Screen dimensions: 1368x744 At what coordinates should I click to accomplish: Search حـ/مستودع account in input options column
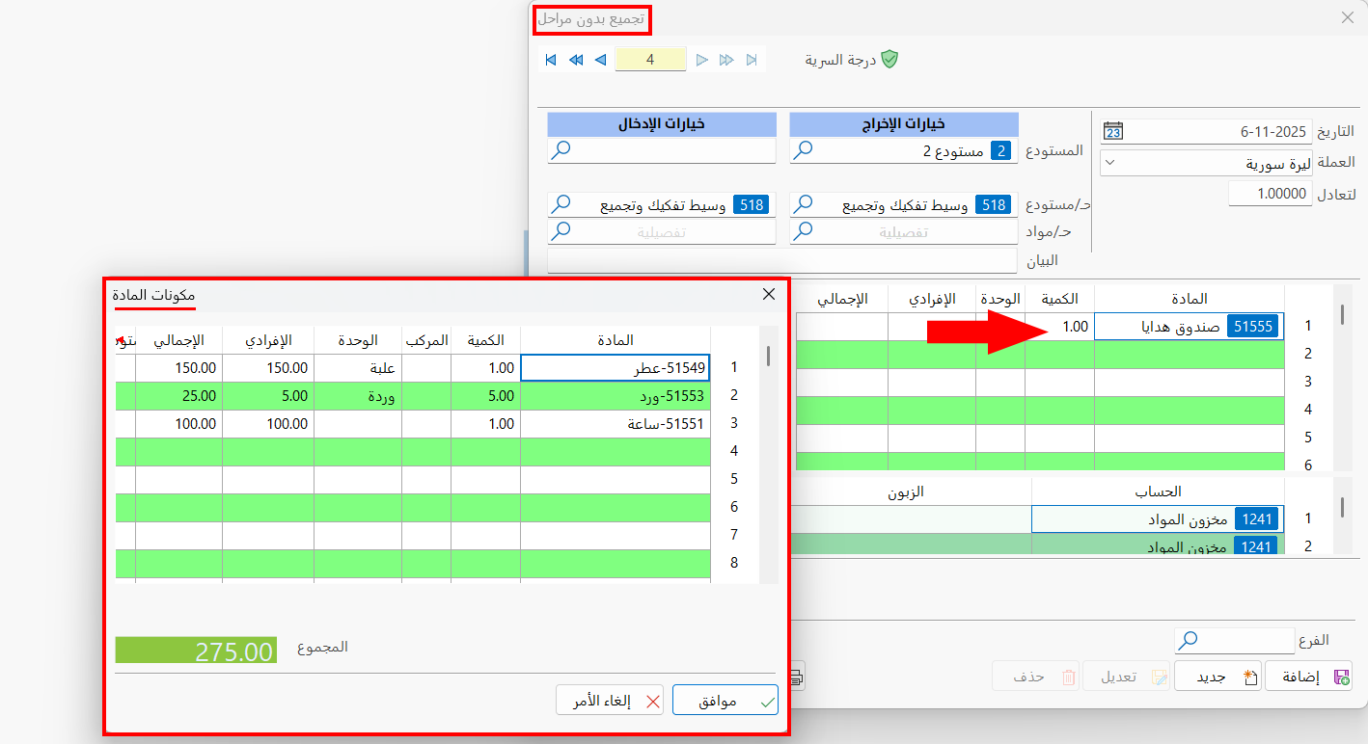(x=561, y=204)
